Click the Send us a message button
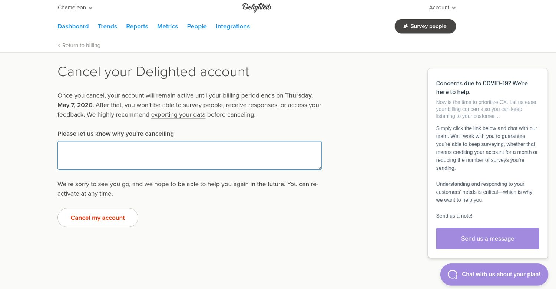Image resolution: width=556 pixels, height=289 pixels. click(x=487, y=239)
